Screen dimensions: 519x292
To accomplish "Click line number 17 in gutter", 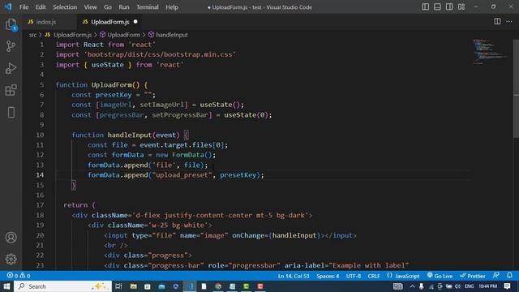I will [x=40, y=205].
